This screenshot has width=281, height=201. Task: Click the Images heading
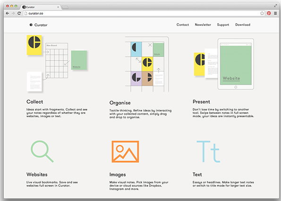[x=118, y=175]
